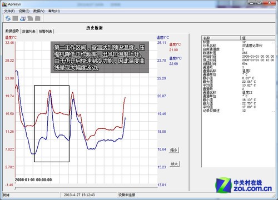Click the gray document copy toolbar icon
278x200 pixels.
[x=30, y=18]
